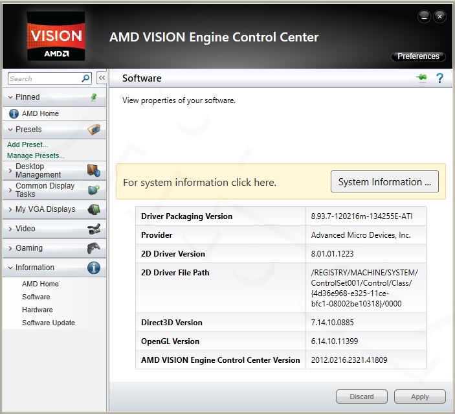The height and width of the screenshot is (414, 455).
Task: Click the OpenGL Version value 6.14.10.11399
Action: tap(335, 341)
